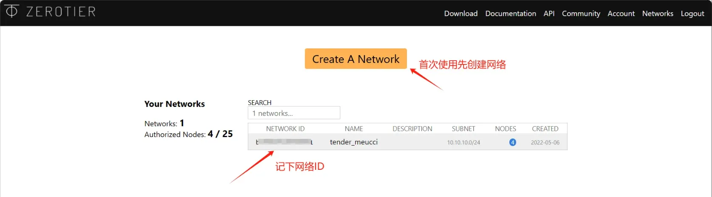This screenshot has width=712, height=197.
Task: Click the Networks: 1 count text
Action: click(164, 124)
